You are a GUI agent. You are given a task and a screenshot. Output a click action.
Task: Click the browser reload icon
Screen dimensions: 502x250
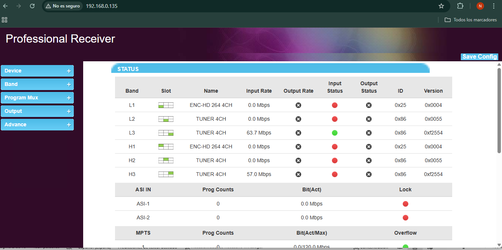tap(32, 6)
